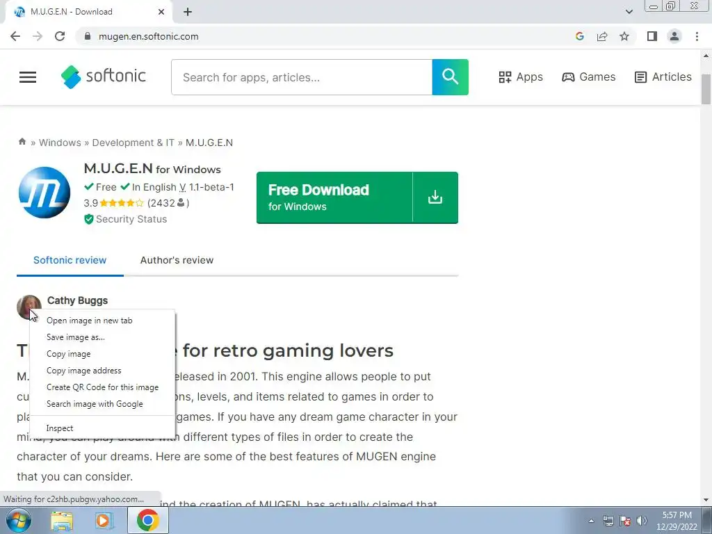Viewport: 712px width, 534px height.
Task: Click the volume speaker tray icon
Action: [x=641, y=521]
